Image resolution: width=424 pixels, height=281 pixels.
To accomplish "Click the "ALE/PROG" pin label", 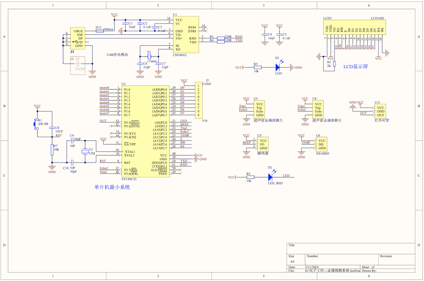I will pos(159,170).
